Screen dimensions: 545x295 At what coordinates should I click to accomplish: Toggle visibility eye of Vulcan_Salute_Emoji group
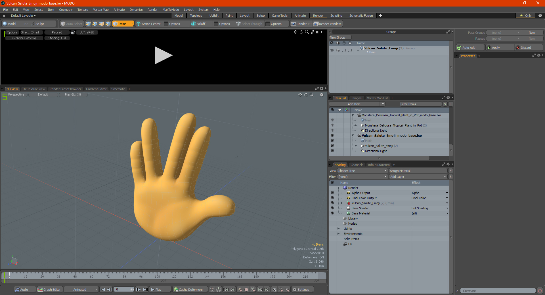[x=332, y=50]
